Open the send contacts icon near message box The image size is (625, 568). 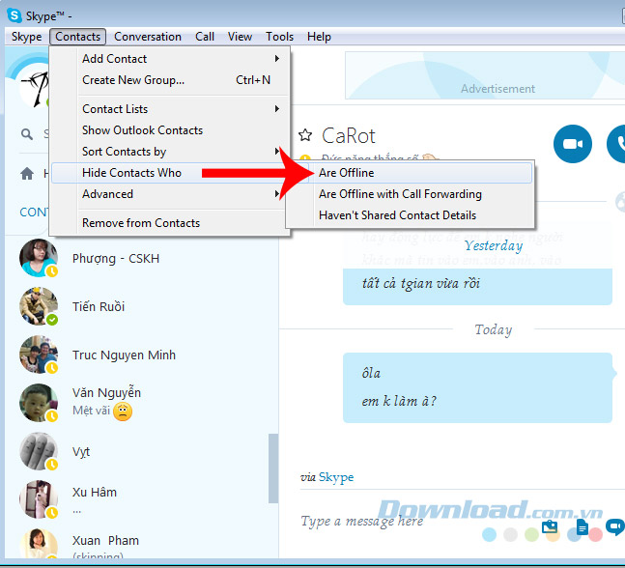[550, 526]
